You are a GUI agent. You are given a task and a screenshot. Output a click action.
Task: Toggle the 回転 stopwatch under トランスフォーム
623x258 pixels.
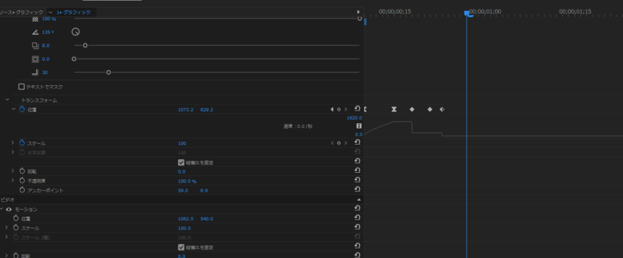pos(22,171)
